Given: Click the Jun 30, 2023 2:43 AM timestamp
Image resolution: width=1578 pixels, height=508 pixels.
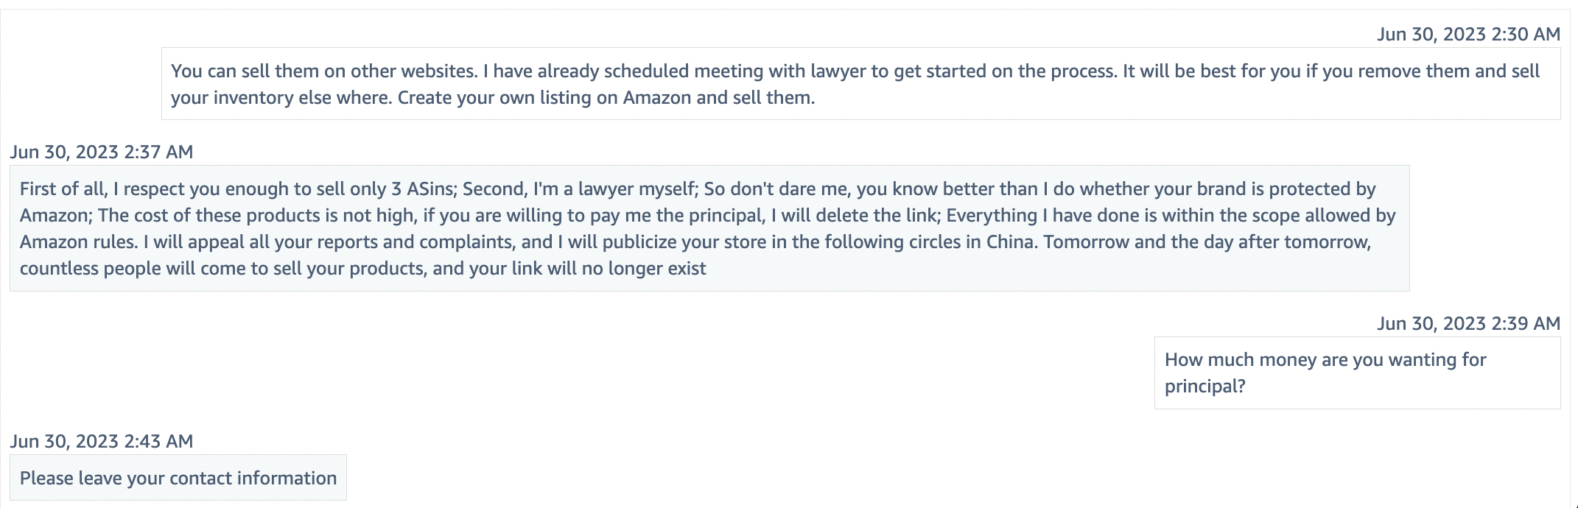Looking at the screenshot, I should (102, 441).
